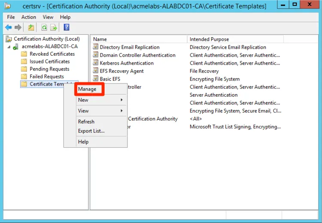Click the Kerberos Authentication template icon

coord(96,63)
